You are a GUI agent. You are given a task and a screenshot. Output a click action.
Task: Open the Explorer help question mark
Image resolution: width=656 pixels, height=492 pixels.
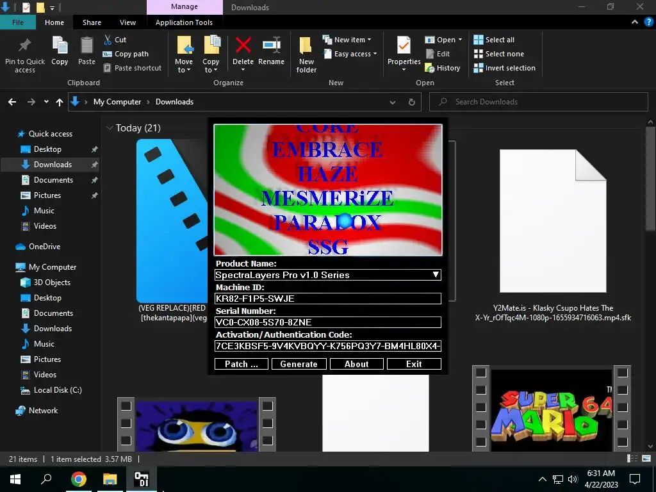click(648, 22)
